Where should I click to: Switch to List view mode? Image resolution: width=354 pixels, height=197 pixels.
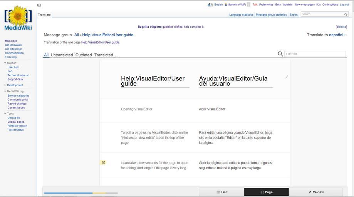coord(221,192)
